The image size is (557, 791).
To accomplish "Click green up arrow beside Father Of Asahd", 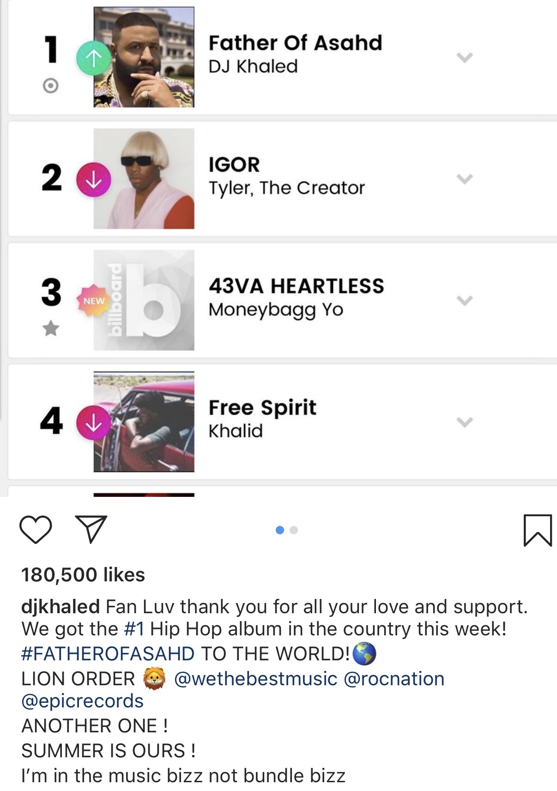I will point(93,58).
